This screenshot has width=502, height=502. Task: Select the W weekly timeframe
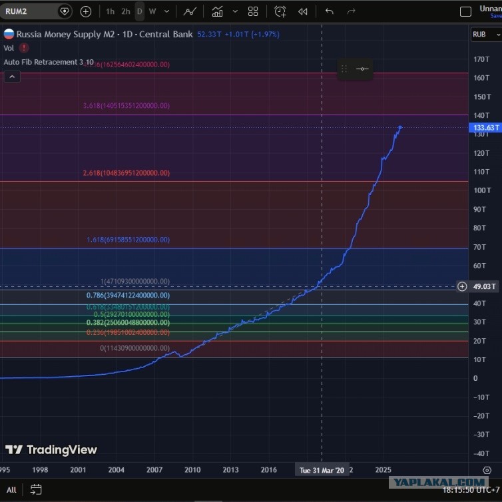(152, 11)
